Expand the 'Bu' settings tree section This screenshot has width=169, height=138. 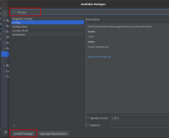(x=4, y=65)
